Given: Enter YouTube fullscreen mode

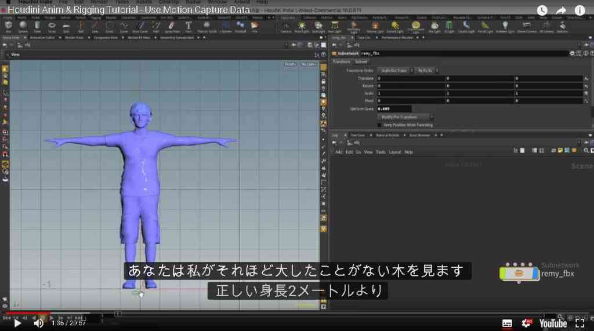Looking at the screenshot, I should [x=579, y=323].
